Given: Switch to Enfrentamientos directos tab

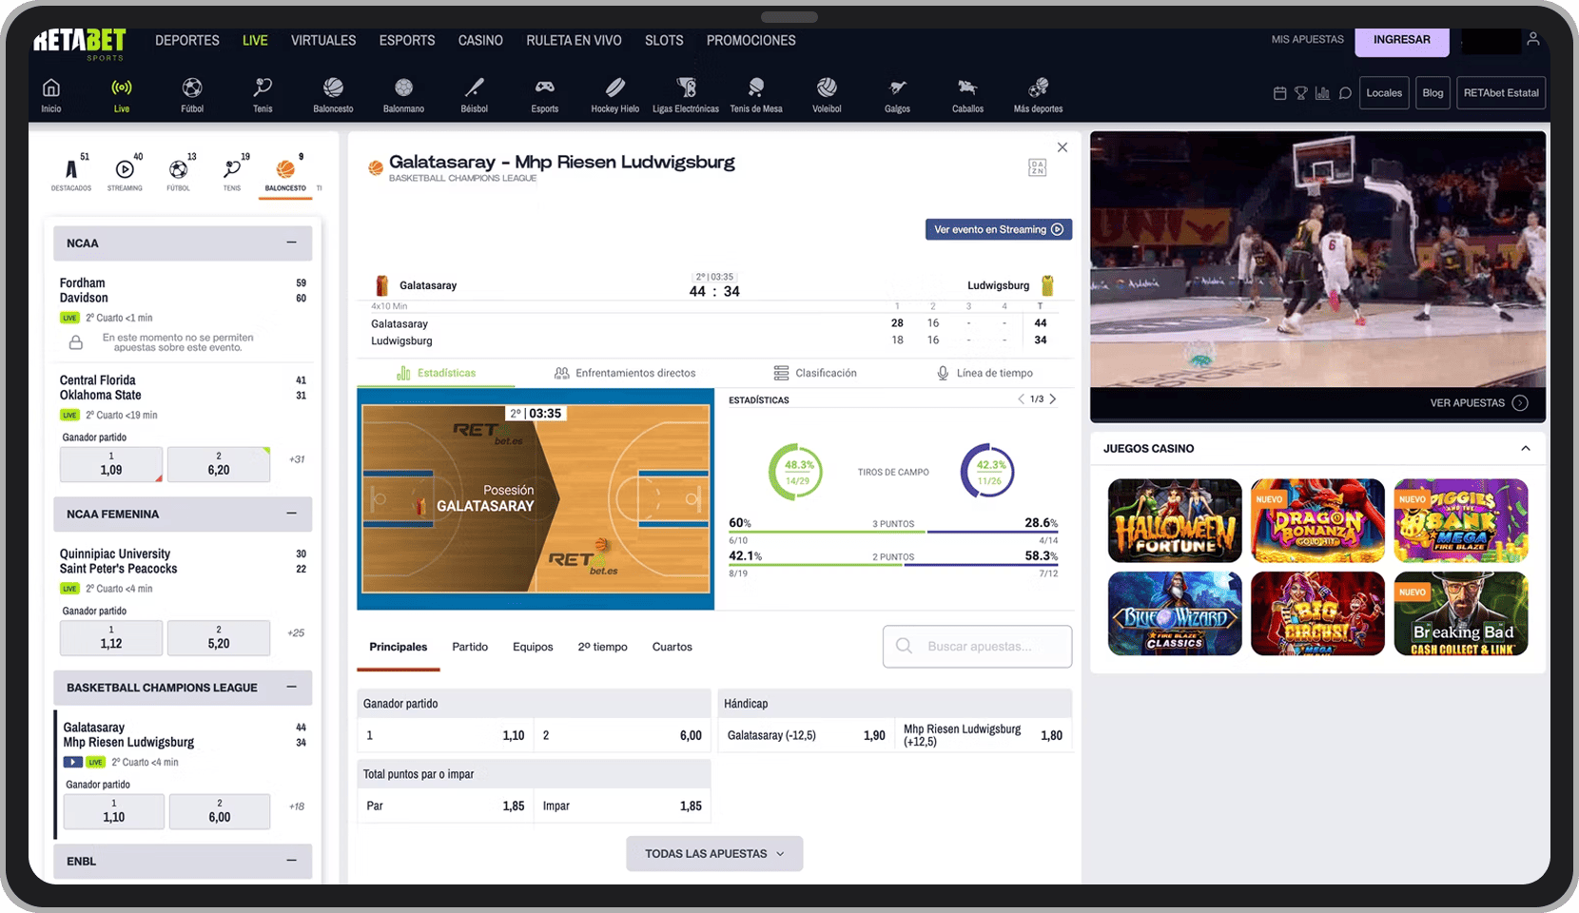Looking at the screenshot, I should [625, 373].
